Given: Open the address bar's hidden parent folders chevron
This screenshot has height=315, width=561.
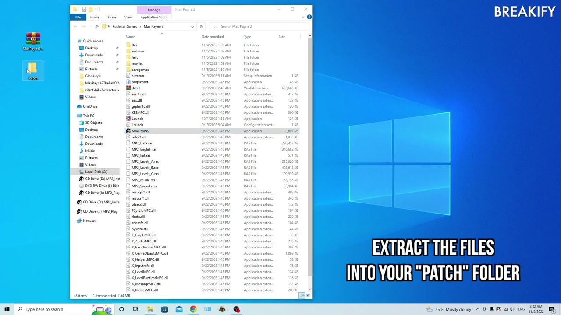Looking at the screenshot, I should [x=109, y=27].
